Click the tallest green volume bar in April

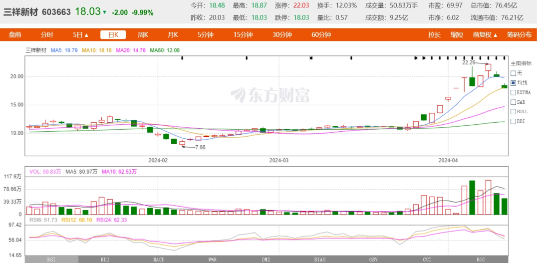point(472,198)
